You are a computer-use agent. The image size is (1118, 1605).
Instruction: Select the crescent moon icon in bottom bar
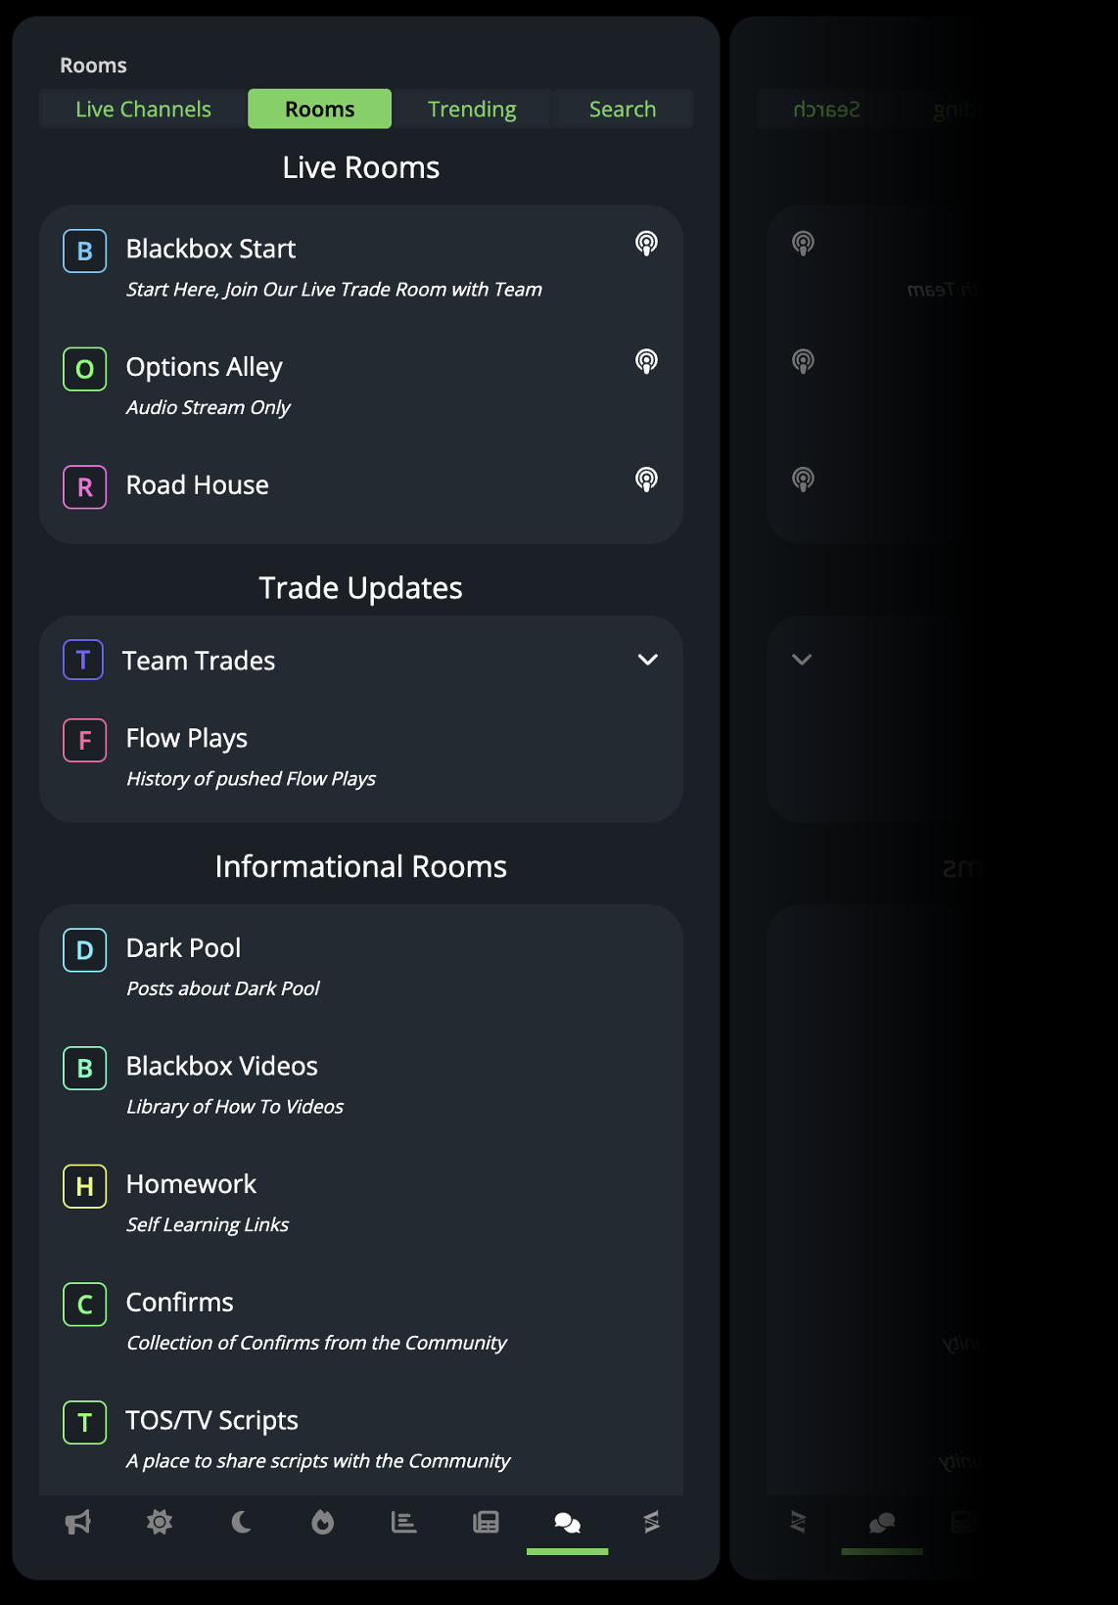pos(241,1522)
